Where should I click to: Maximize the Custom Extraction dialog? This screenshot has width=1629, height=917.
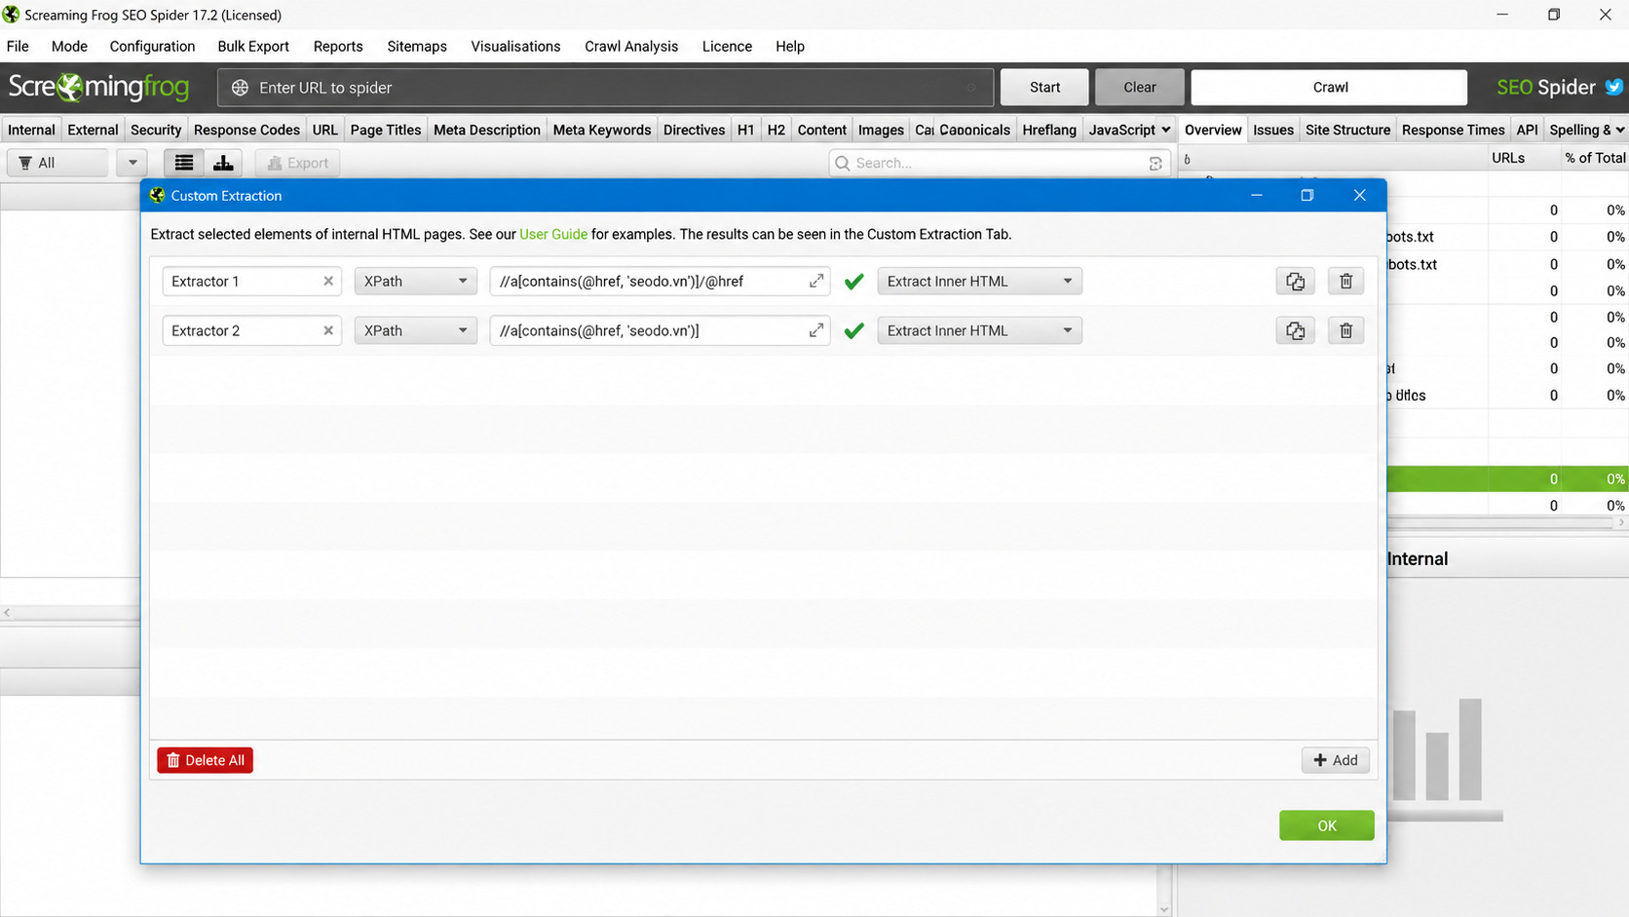tap(1307, 196)
